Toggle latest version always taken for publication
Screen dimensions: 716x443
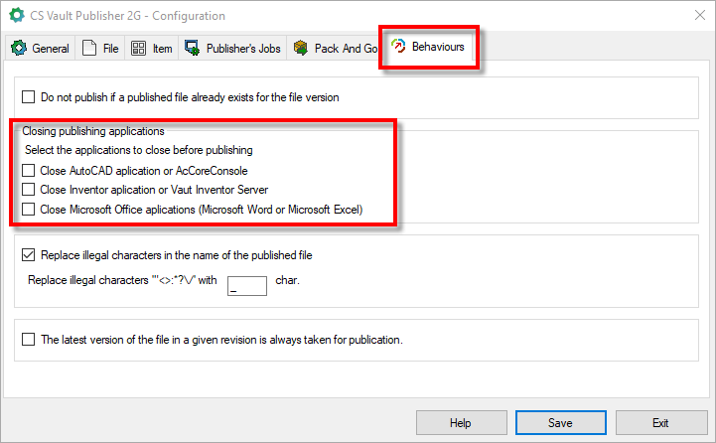29,340
